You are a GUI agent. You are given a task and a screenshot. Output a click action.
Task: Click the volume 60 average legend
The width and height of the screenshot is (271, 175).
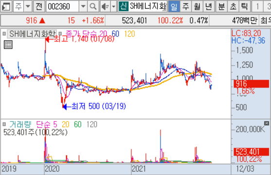(77, 124)
